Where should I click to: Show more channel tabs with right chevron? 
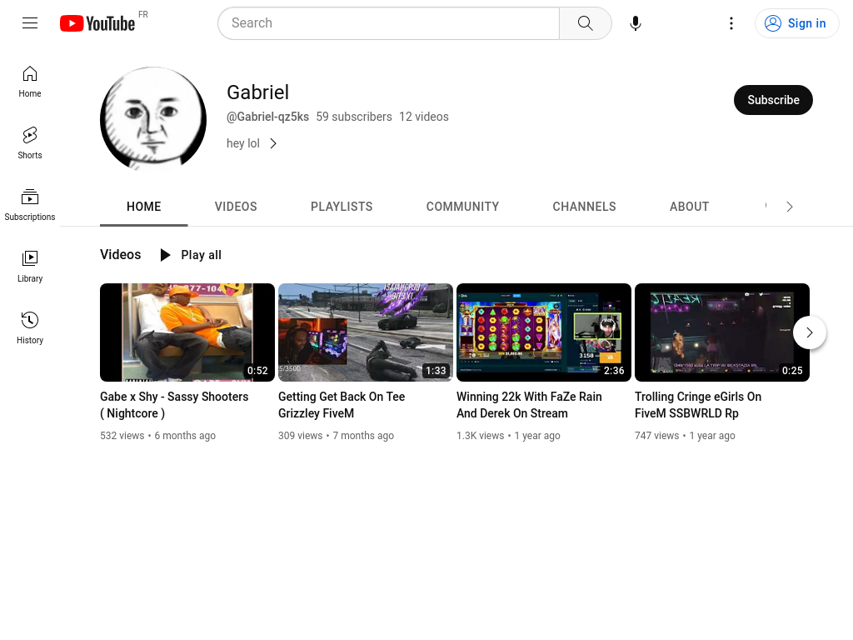pyautogui.click(x=790, y=207)
